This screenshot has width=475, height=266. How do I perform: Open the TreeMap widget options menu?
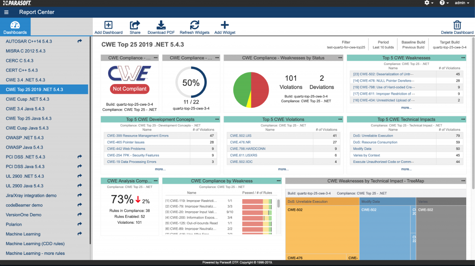pyautogui.click(x=463, y=181)
